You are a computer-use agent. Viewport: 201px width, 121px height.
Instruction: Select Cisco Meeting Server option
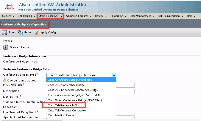click(81, 115)
